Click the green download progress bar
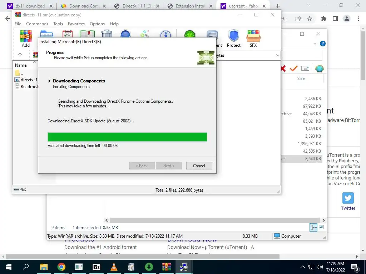Screen dimensions: 366x274 tap(127, 137)
